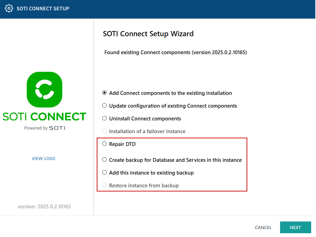Click the SOTI CONNECT wordmark below the logo
316x237 pixels.
click(44, 117)
